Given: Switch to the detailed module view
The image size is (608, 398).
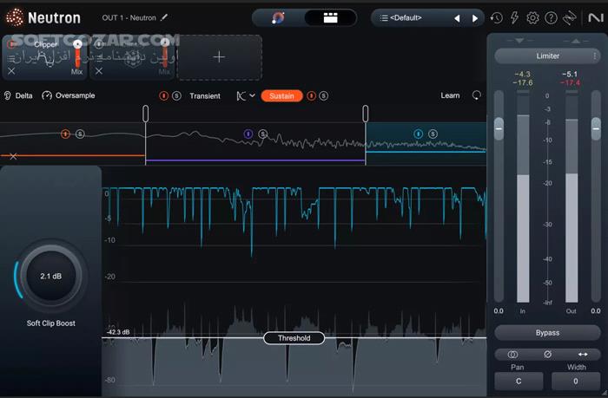Looking at the screenshot, I should pos(330,17).
